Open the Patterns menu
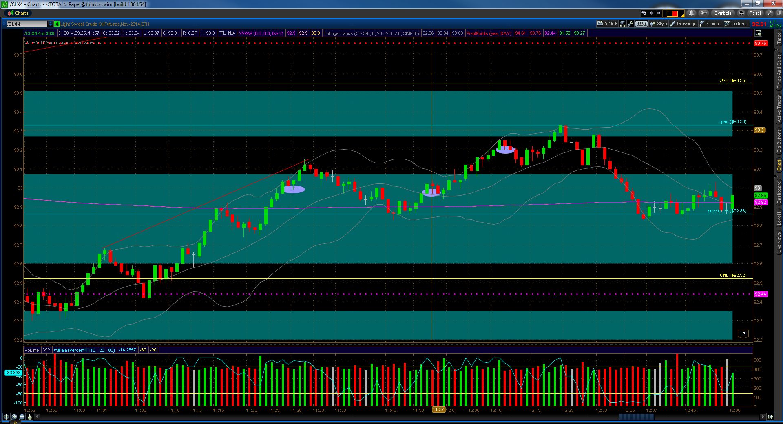The image size is (783, 424). 737,24
